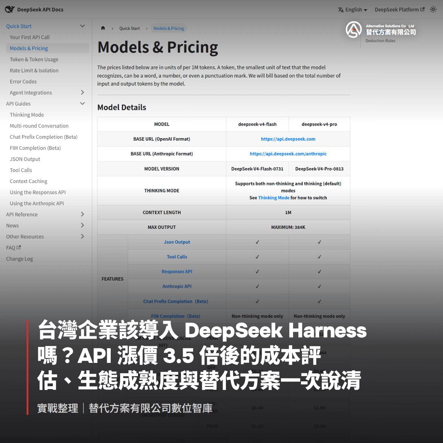Click the MODEL VERSION row label
443x443 pixels.
[162, 169]
